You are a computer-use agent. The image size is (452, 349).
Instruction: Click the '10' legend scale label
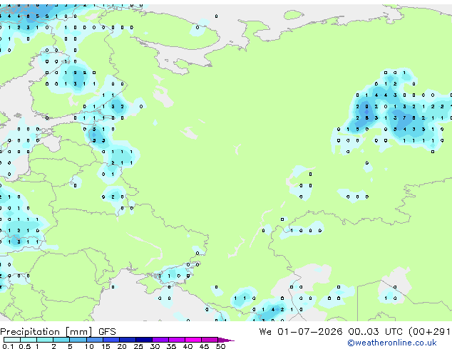pyautogui.click(x=89, y=346)
